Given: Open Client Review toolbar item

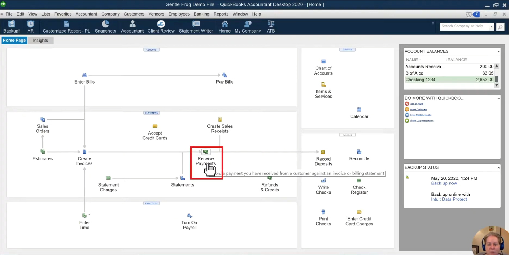Looking at the screenshot, I should click(161, 27).
